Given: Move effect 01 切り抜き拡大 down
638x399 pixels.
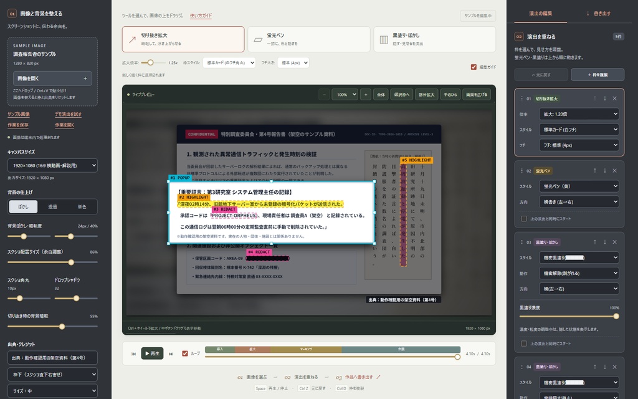Looking at the screenshot, I should click(604, 99).
